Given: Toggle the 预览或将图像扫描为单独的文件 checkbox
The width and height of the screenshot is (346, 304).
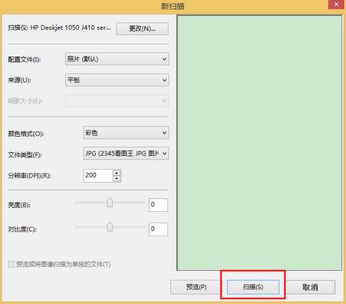Looking at the screenshot, I should pos(11,264).
